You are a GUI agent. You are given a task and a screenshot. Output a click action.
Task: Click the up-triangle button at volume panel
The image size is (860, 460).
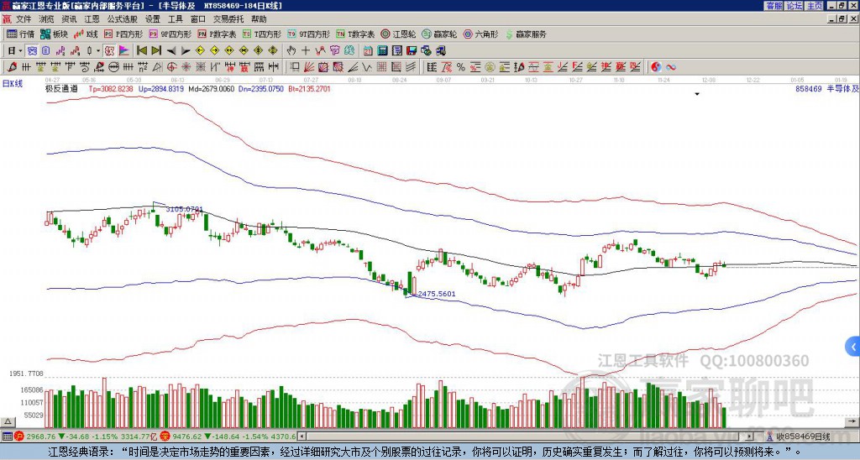click(8, 421)
